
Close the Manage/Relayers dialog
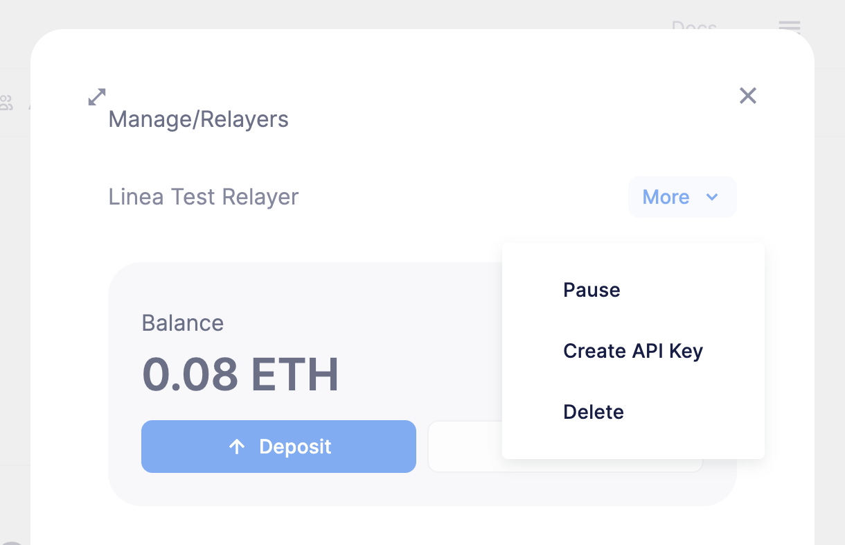pos(747,96)
